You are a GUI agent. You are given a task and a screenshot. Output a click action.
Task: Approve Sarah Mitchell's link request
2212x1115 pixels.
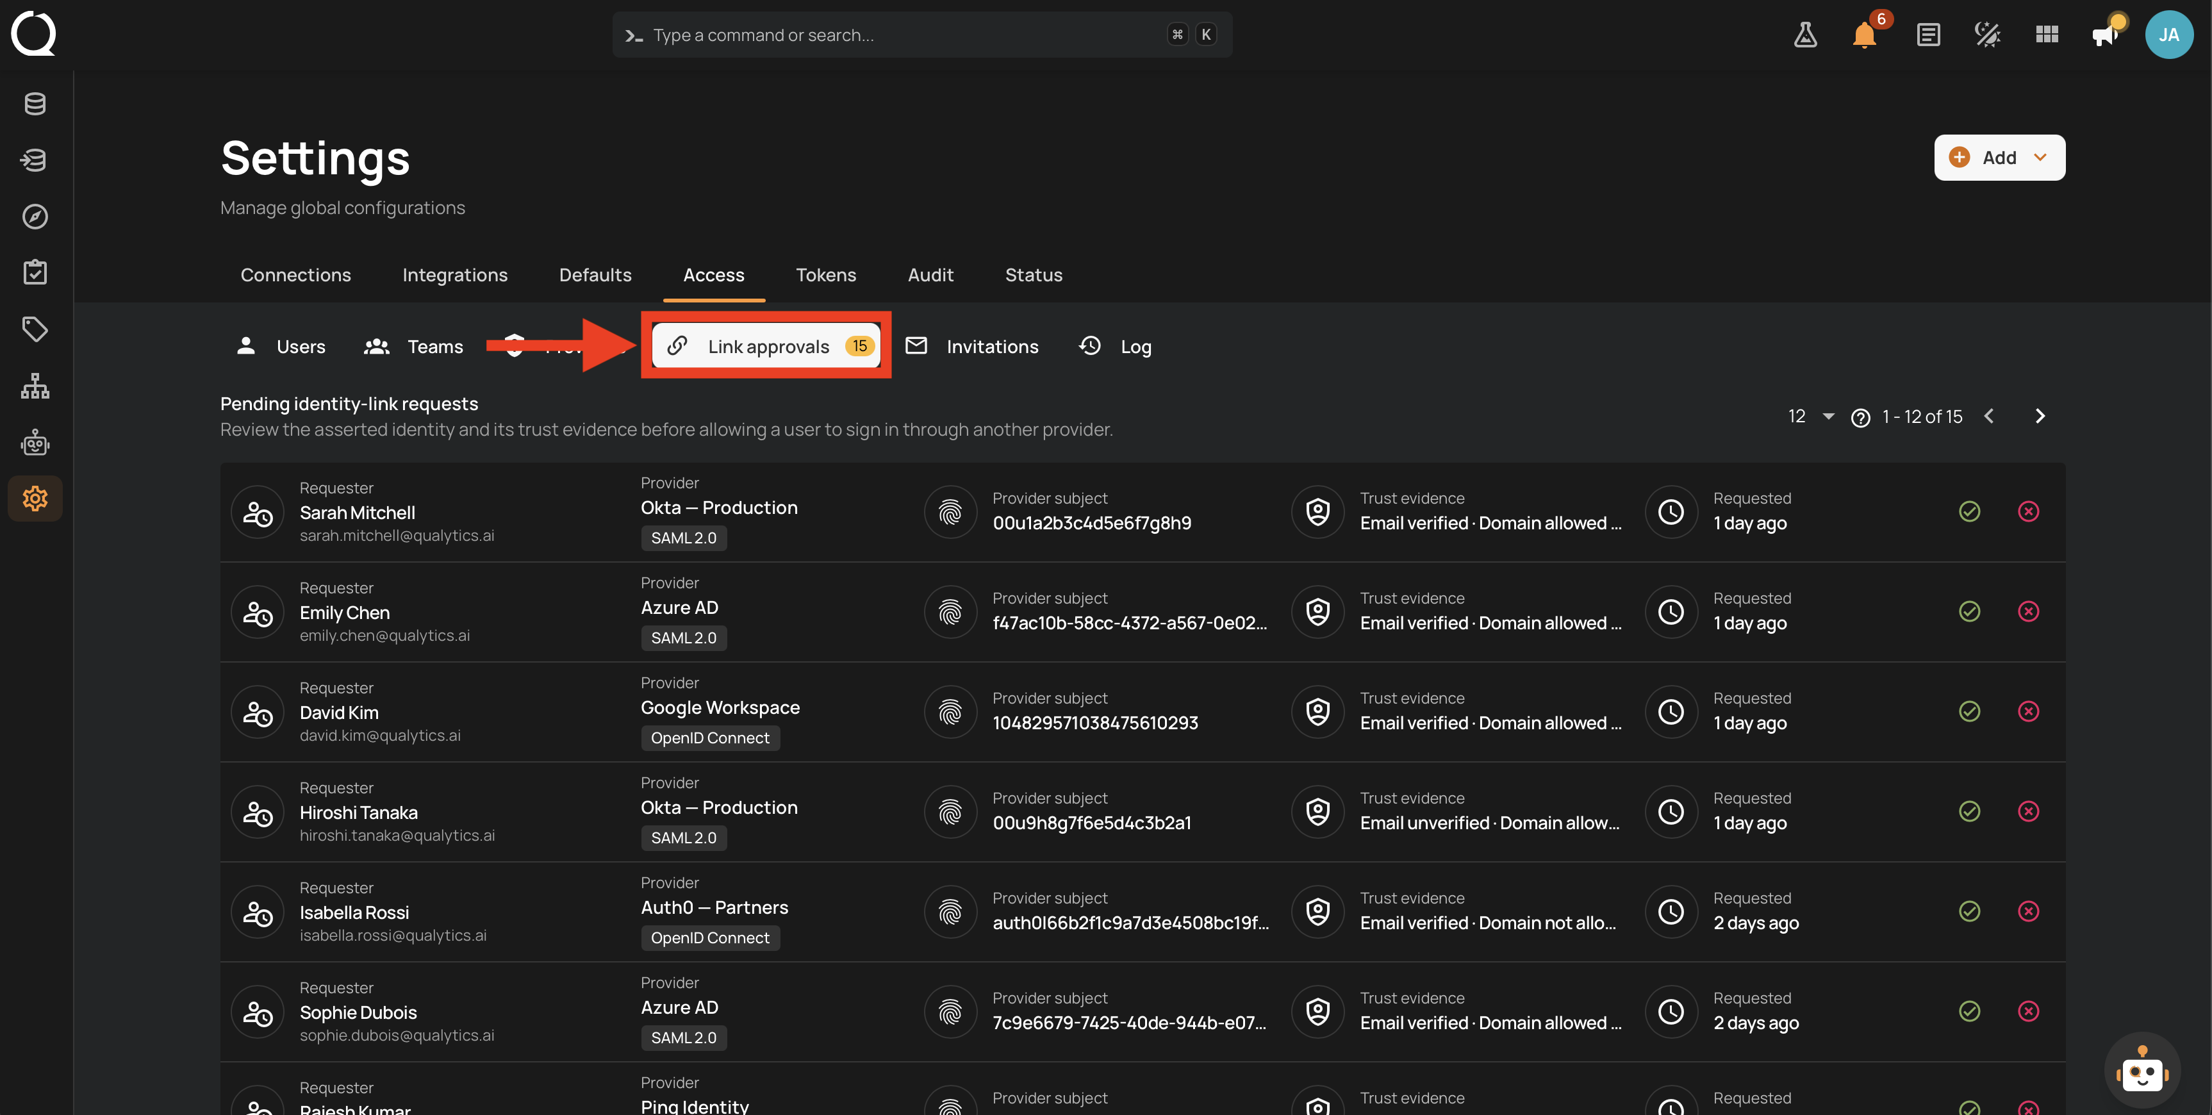click(1970, 511)
